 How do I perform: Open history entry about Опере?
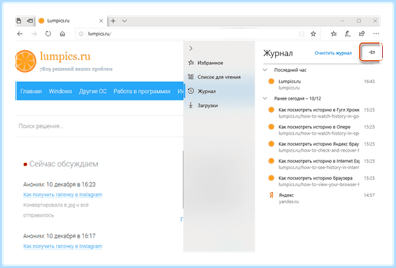point(321,130)
